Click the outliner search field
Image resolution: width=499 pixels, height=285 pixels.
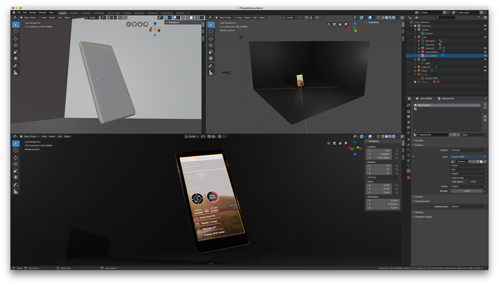(x=445, y=17)
